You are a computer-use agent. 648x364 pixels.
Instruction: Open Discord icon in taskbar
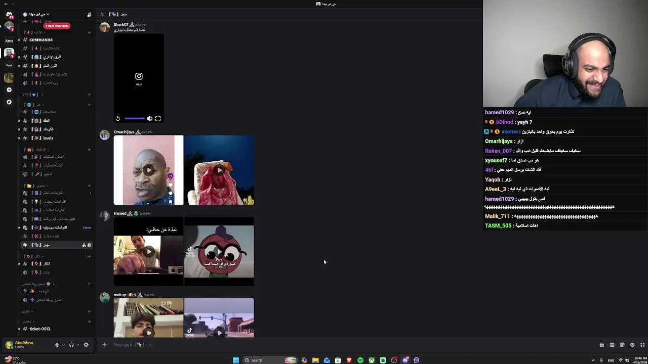click(405, 360)
